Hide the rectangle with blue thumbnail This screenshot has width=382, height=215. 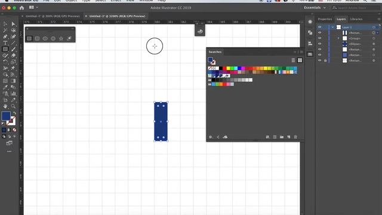(320, 55)
